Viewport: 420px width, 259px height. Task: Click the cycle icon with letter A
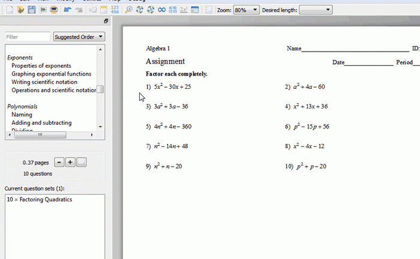pyautogui.click(x=151, y=10)
